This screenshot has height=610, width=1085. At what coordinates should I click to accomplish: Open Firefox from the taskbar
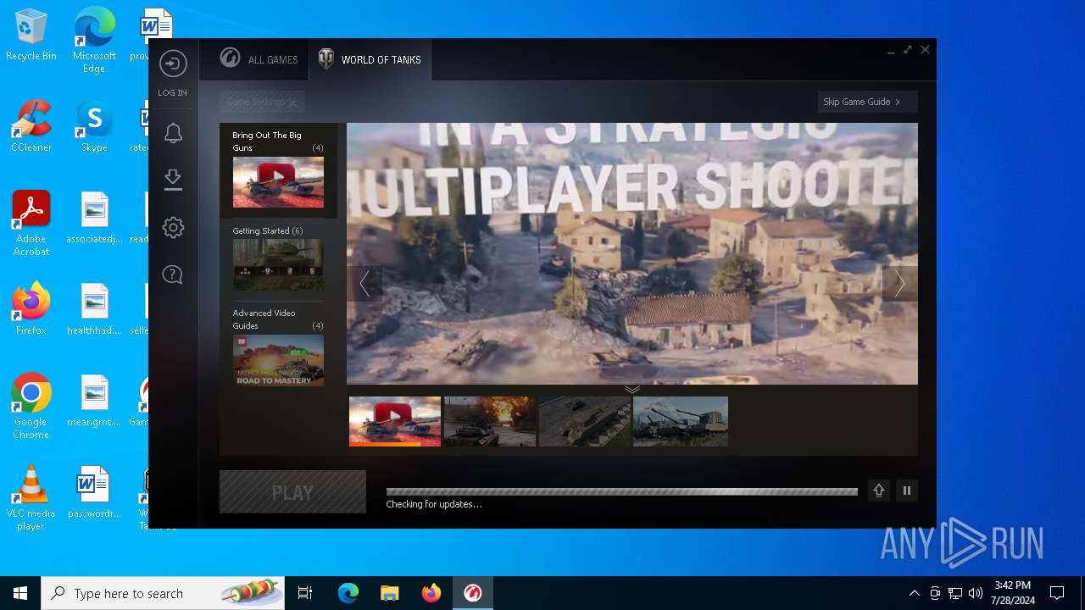click(431, 593)
